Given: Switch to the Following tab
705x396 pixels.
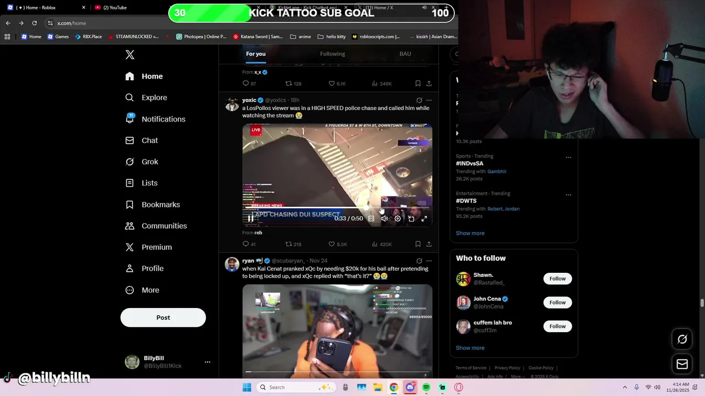Looking at the screenshot, I should pyautogui.click(x=333, y=54).
